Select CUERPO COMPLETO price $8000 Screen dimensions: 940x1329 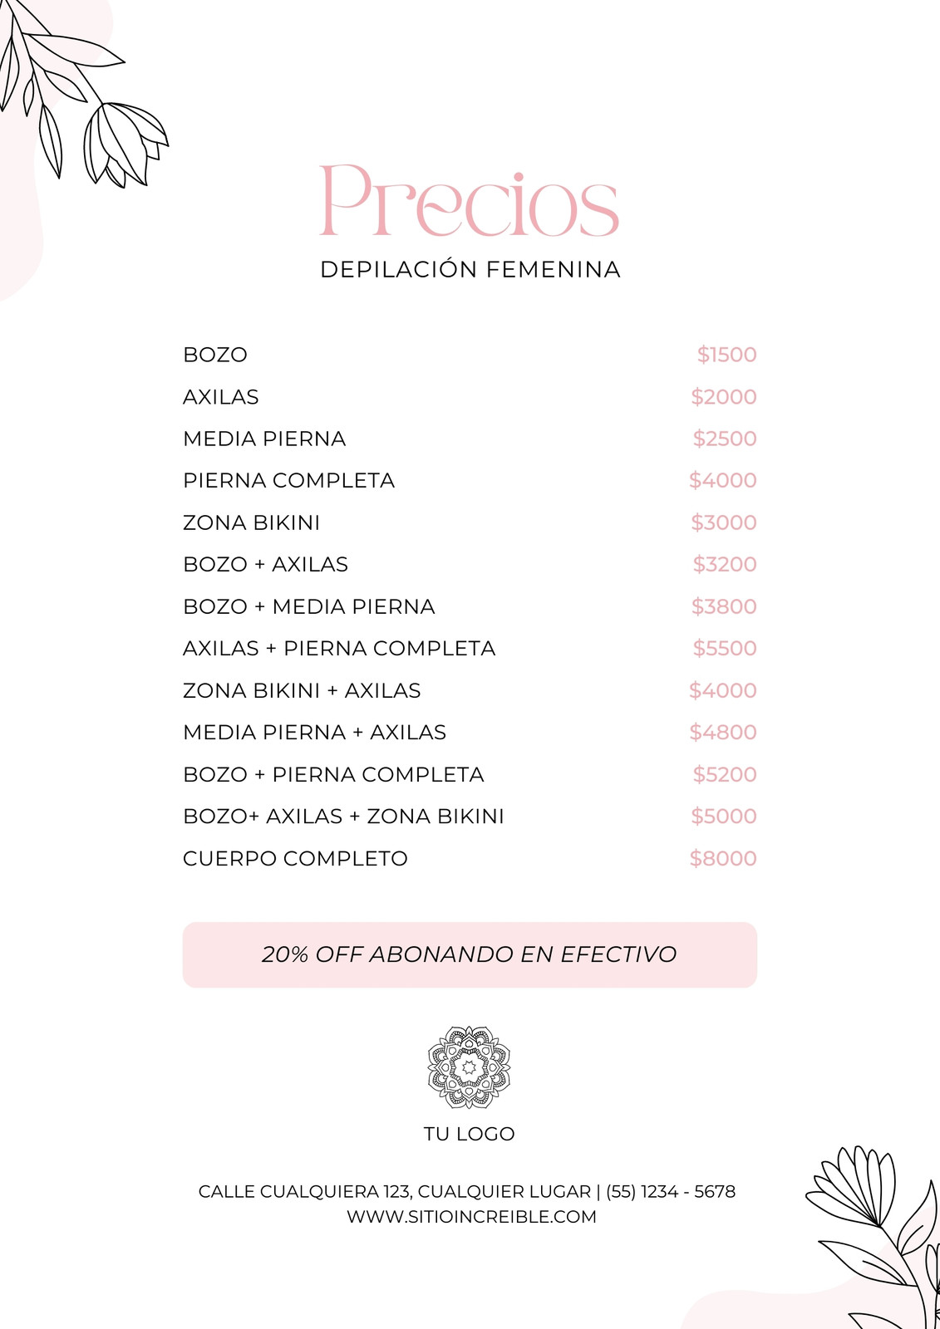723,858
